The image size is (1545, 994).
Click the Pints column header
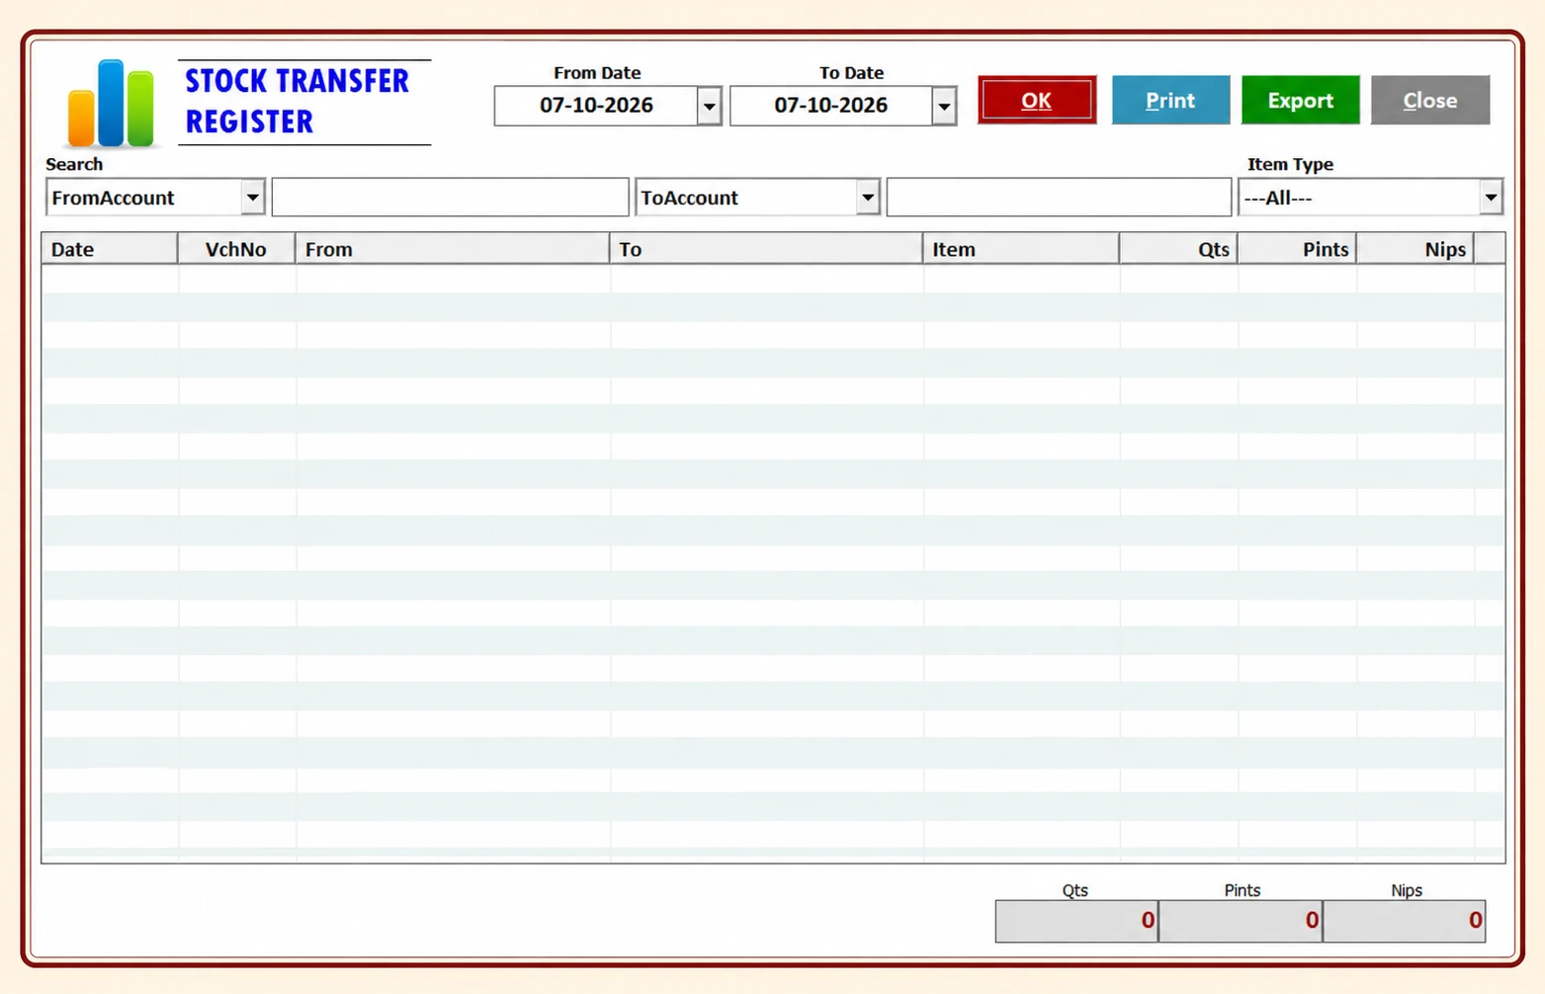click(x=1297, y=249)
